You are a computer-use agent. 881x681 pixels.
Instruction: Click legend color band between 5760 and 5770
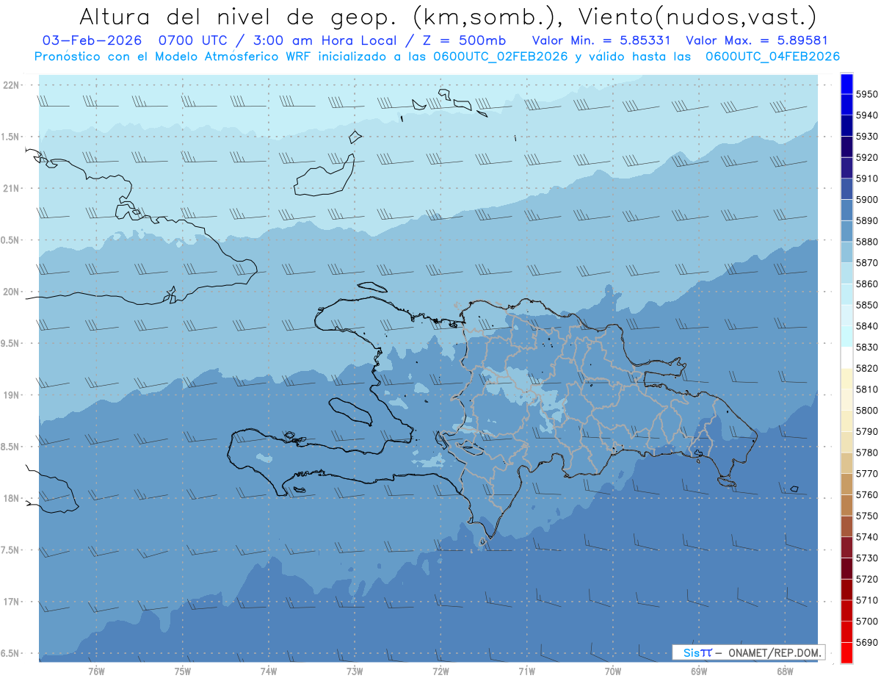tap(846, 484)
